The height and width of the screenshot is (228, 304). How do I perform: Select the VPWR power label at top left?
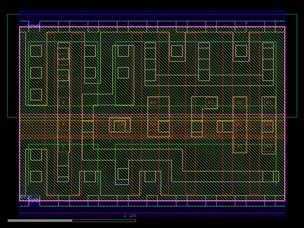[34, 26]
